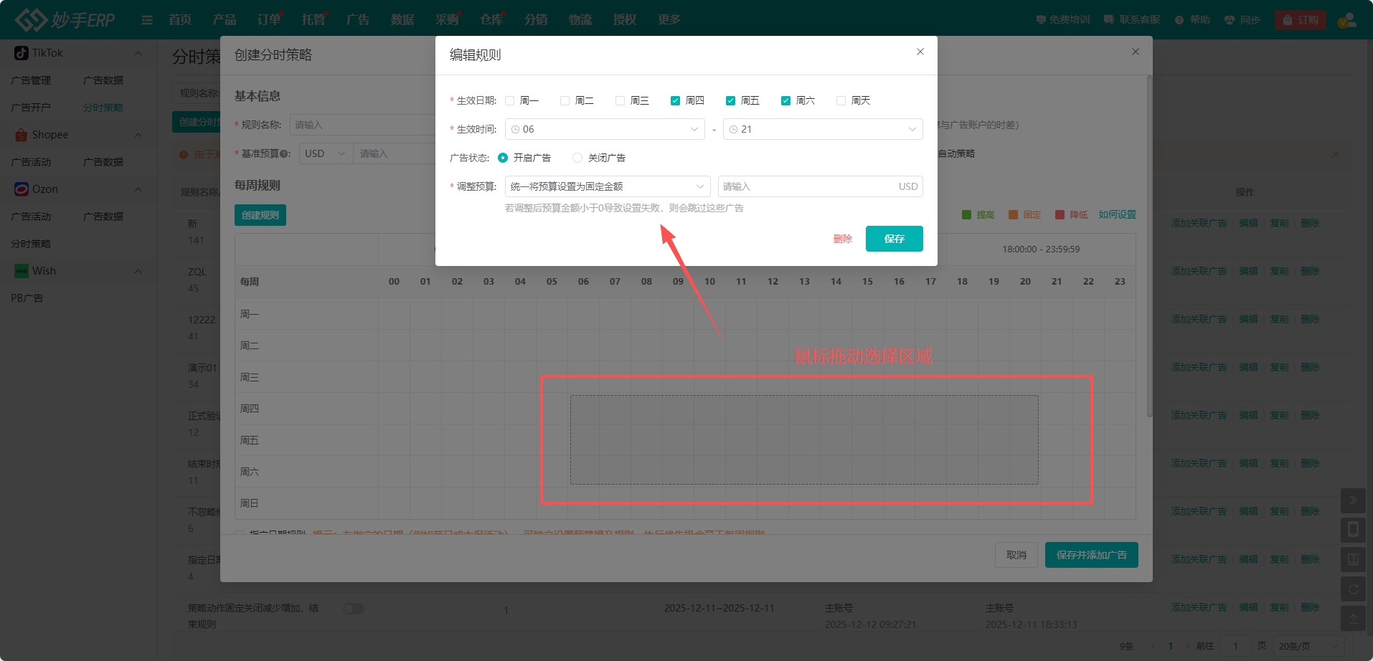Viewport: 1373px width, 661px height.
Task: Open the 产品 menu in the top navigation
Action: 225,20
